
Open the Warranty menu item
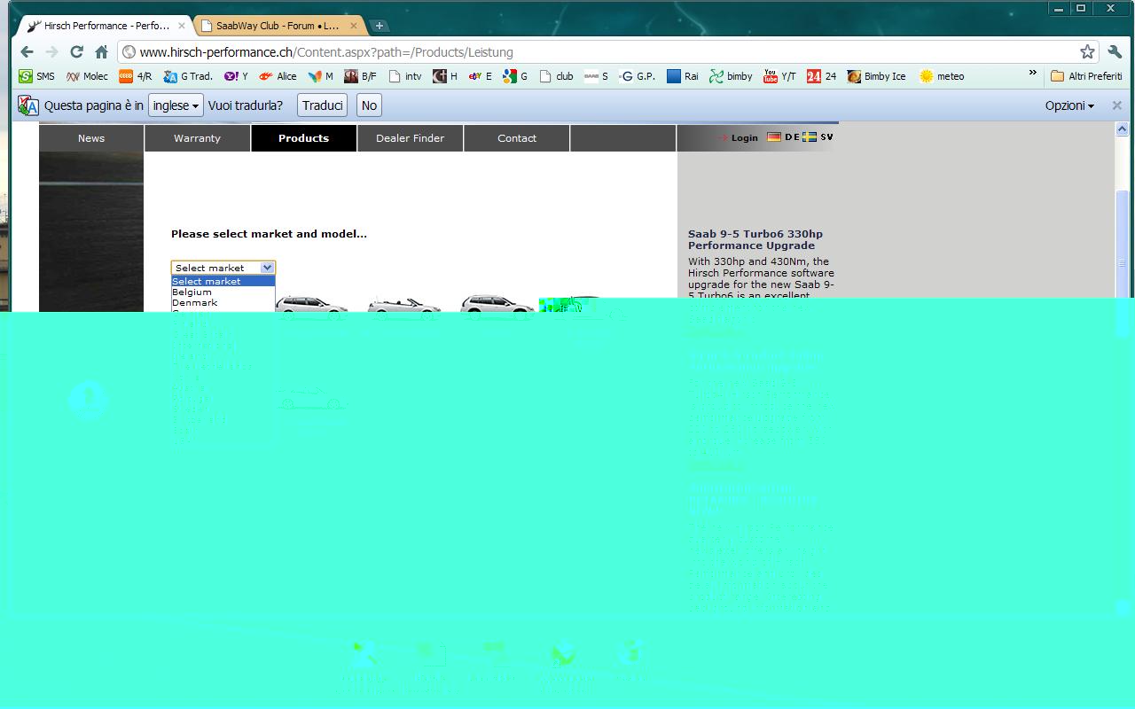[197, 138]
